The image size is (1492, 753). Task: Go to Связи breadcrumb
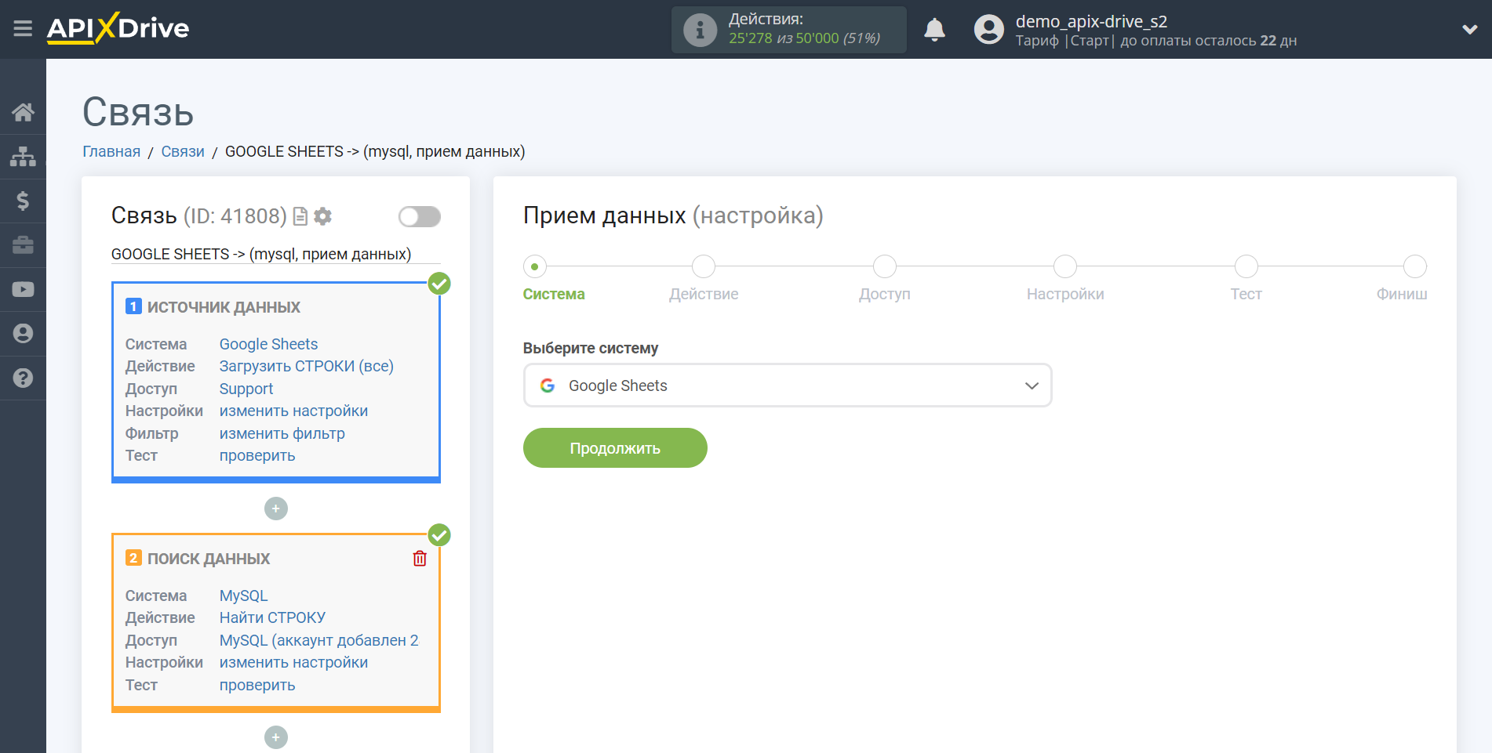tap(183, 151)
